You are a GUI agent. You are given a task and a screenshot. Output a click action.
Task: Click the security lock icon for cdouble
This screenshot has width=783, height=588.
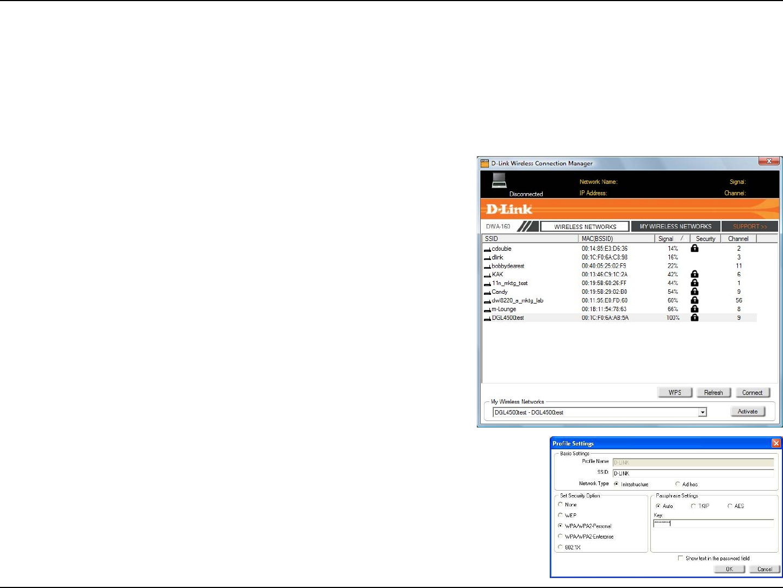[694, 248]
